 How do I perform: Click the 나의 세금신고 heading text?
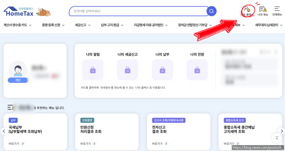pos(128,54)
